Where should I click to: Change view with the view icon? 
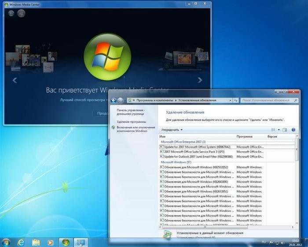[x=273, y=130]
